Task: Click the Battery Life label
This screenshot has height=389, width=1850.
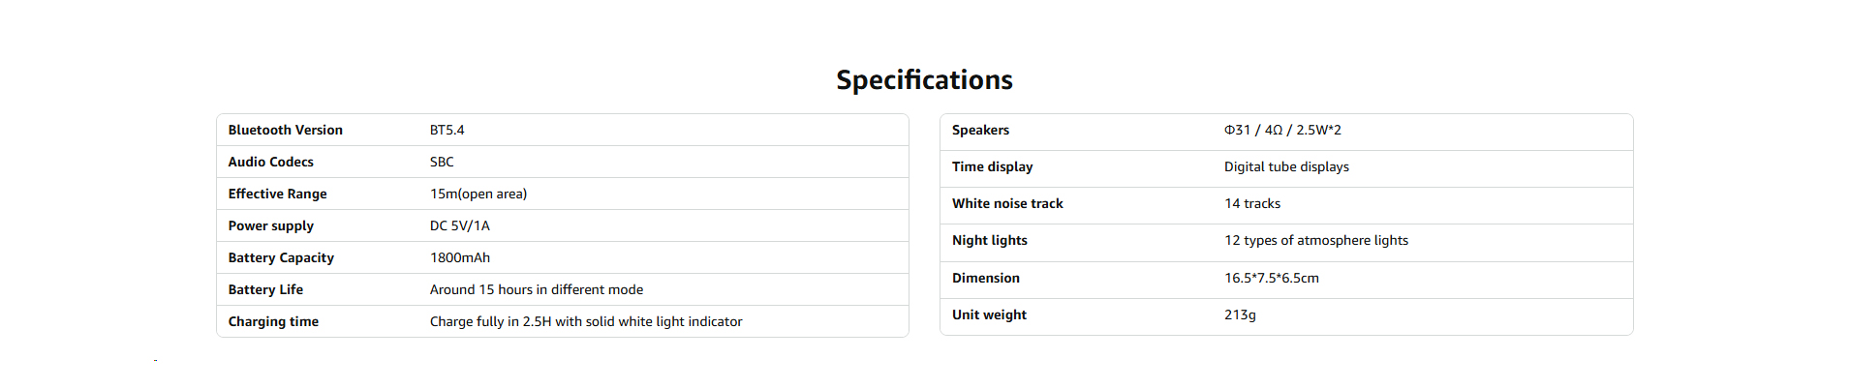Action: 265,289
